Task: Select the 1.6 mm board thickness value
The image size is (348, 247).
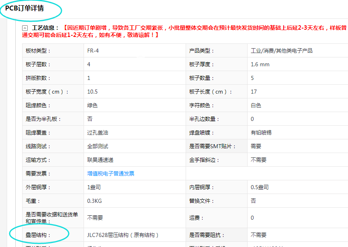Action: [x=260, y=64]
